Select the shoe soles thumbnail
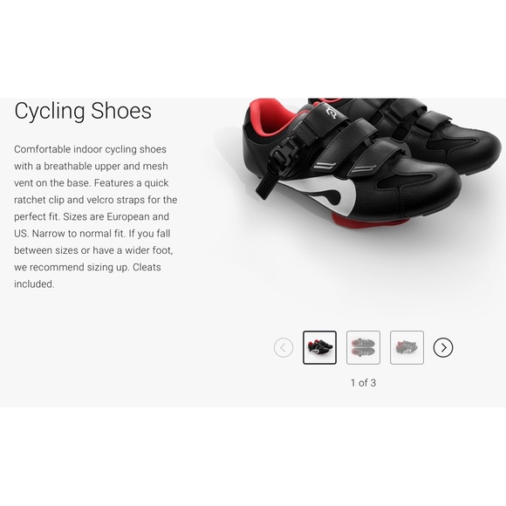The image size is (506, 506). pyautogui.click(x=363, y=347)
